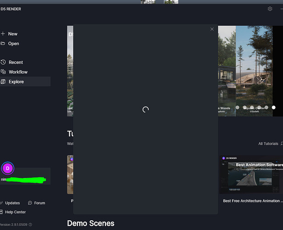Click the Help Center book icon
The image size is (283, 230).
(x=1, y=212)
